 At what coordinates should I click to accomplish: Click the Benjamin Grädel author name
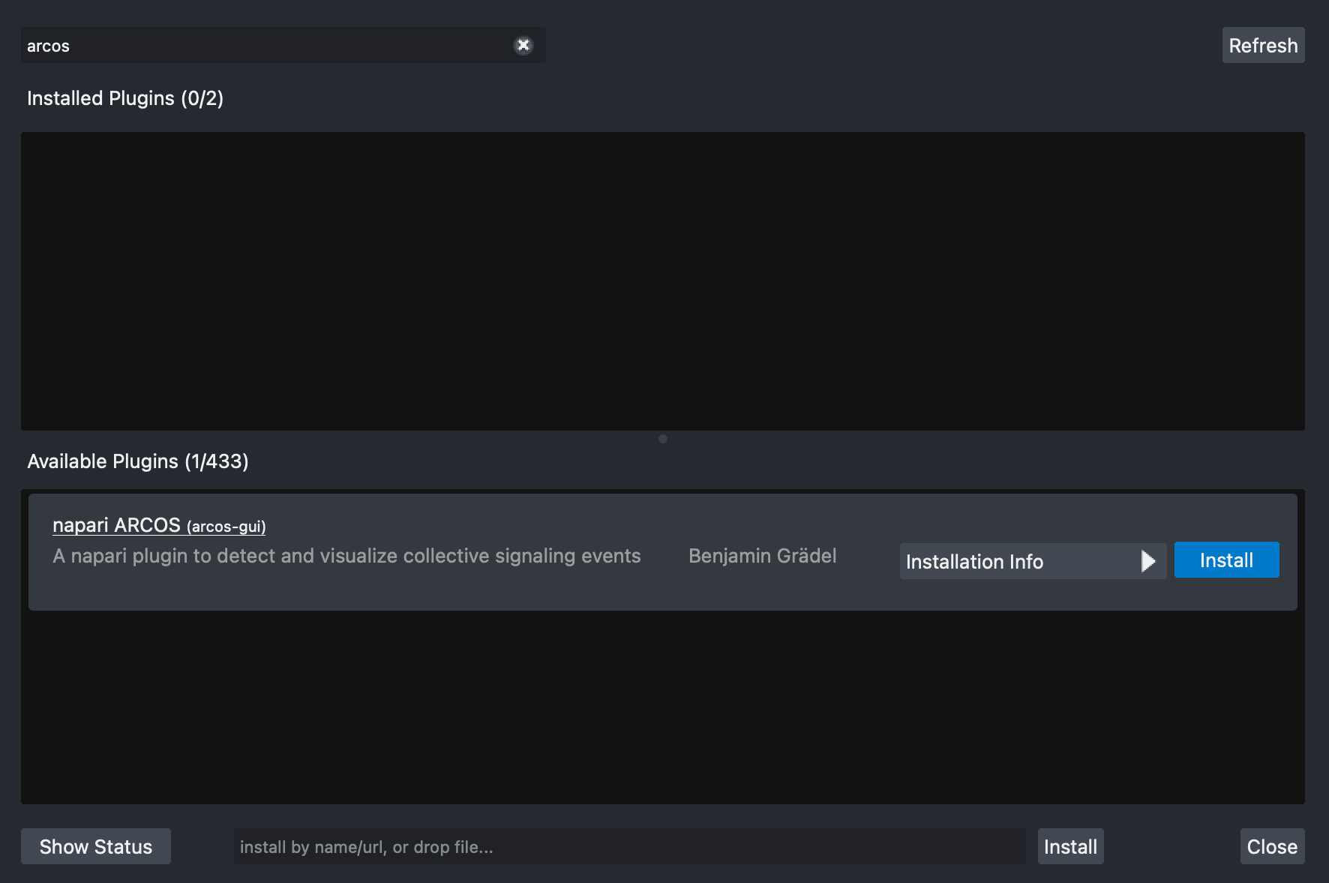pos(763,556)
